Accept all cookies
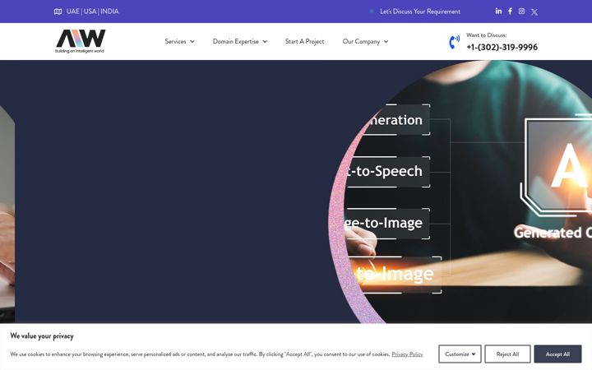This screenshot has height=370, width=592. click(x=557, y=354)
